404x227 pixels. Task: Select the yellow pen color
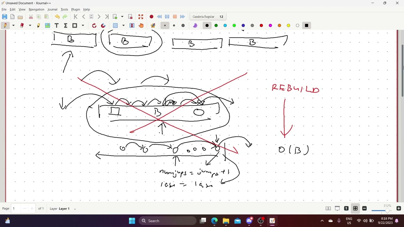tap(288, 26)
